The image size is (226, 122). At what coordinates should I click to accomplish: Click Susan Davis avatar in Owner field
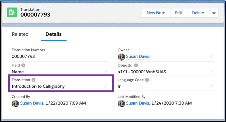tap(121, 57)
